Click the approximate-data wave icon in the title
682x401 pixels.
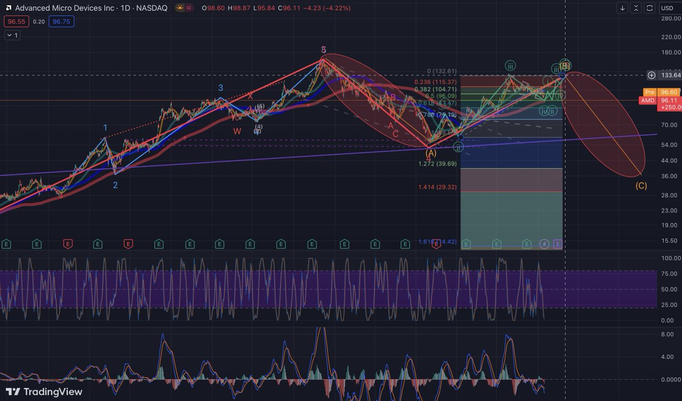189,9
